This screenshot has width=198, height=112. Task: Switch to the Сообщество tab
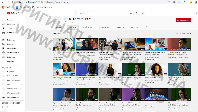(105, 27)
